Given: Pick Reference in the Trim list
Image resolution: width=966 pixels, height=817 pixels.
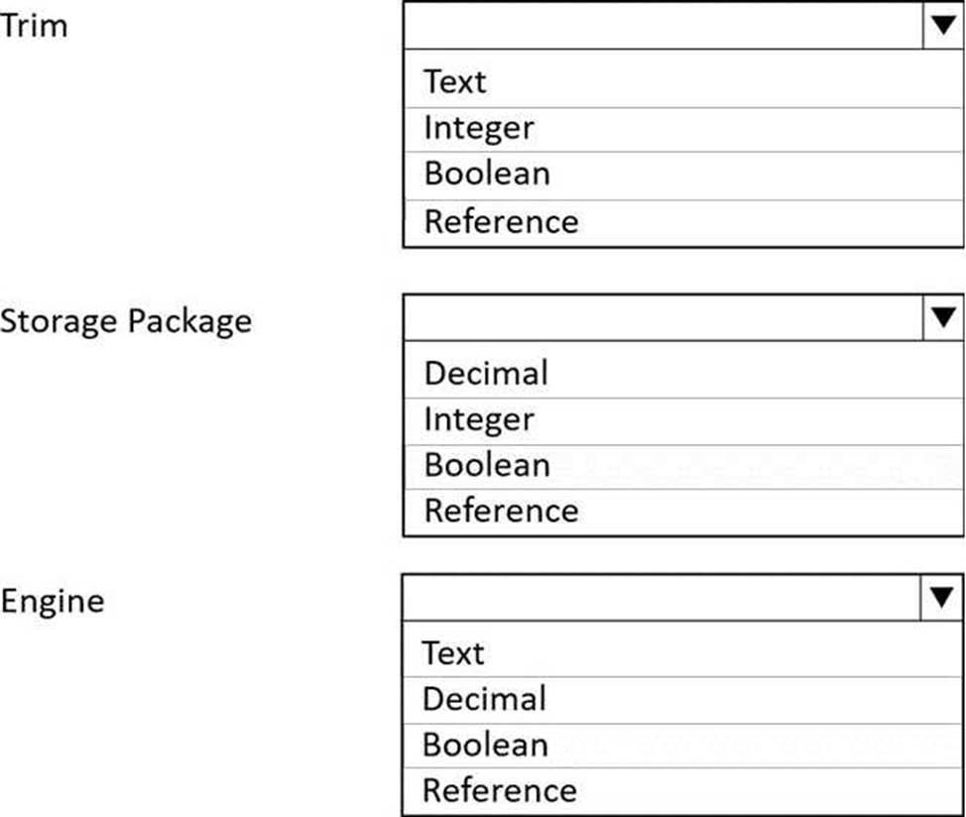Looking at the screenshot, I should (683, 223).
